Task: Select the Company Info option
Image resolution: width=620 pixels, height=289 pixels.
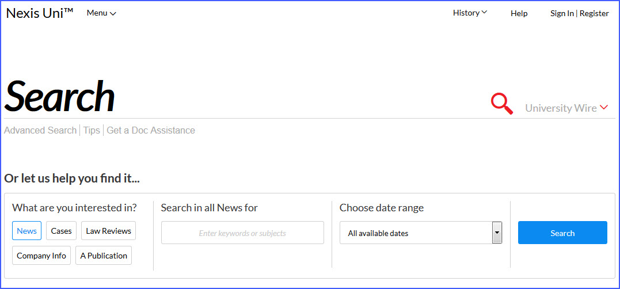Action: tap(41, 256)
